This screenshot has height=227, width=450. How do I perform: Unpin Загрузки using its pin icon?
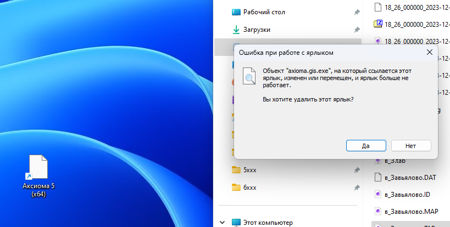(357, 30)
